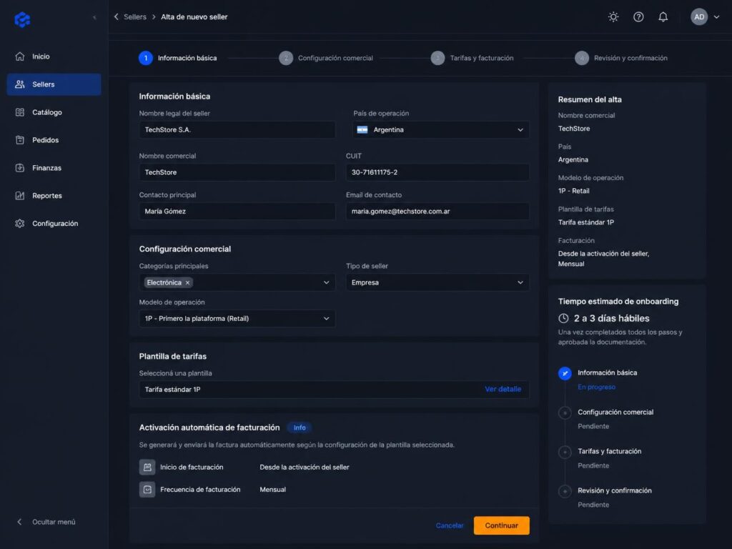The image size is (732, 549).
Task: Click the Ver detalle link
Action: tap(503, 389)
